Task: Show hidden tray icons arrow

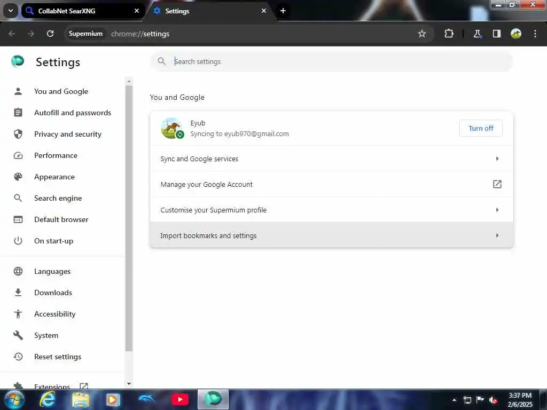Action: pyautogui.click(x=454, y=400)
